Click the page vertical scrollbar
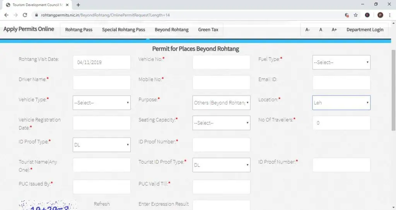The image size is (396, 210). [393, 91]
